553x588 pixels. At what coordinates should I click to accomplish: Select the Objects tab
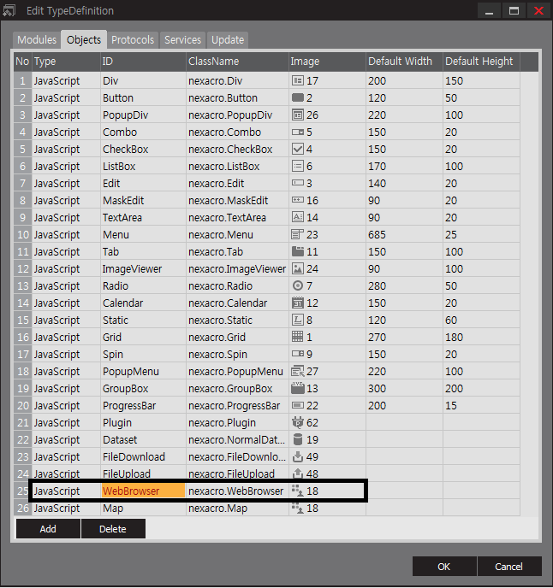pos(84,40)
